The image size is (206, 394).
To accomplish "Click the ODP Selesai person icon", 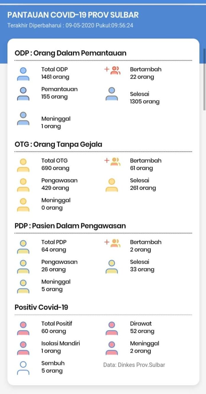I will [112, 94].
